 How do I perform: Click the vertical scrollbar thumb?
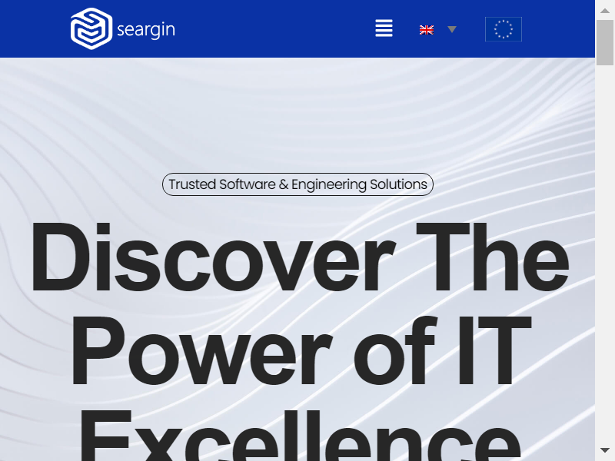point(605,42)
